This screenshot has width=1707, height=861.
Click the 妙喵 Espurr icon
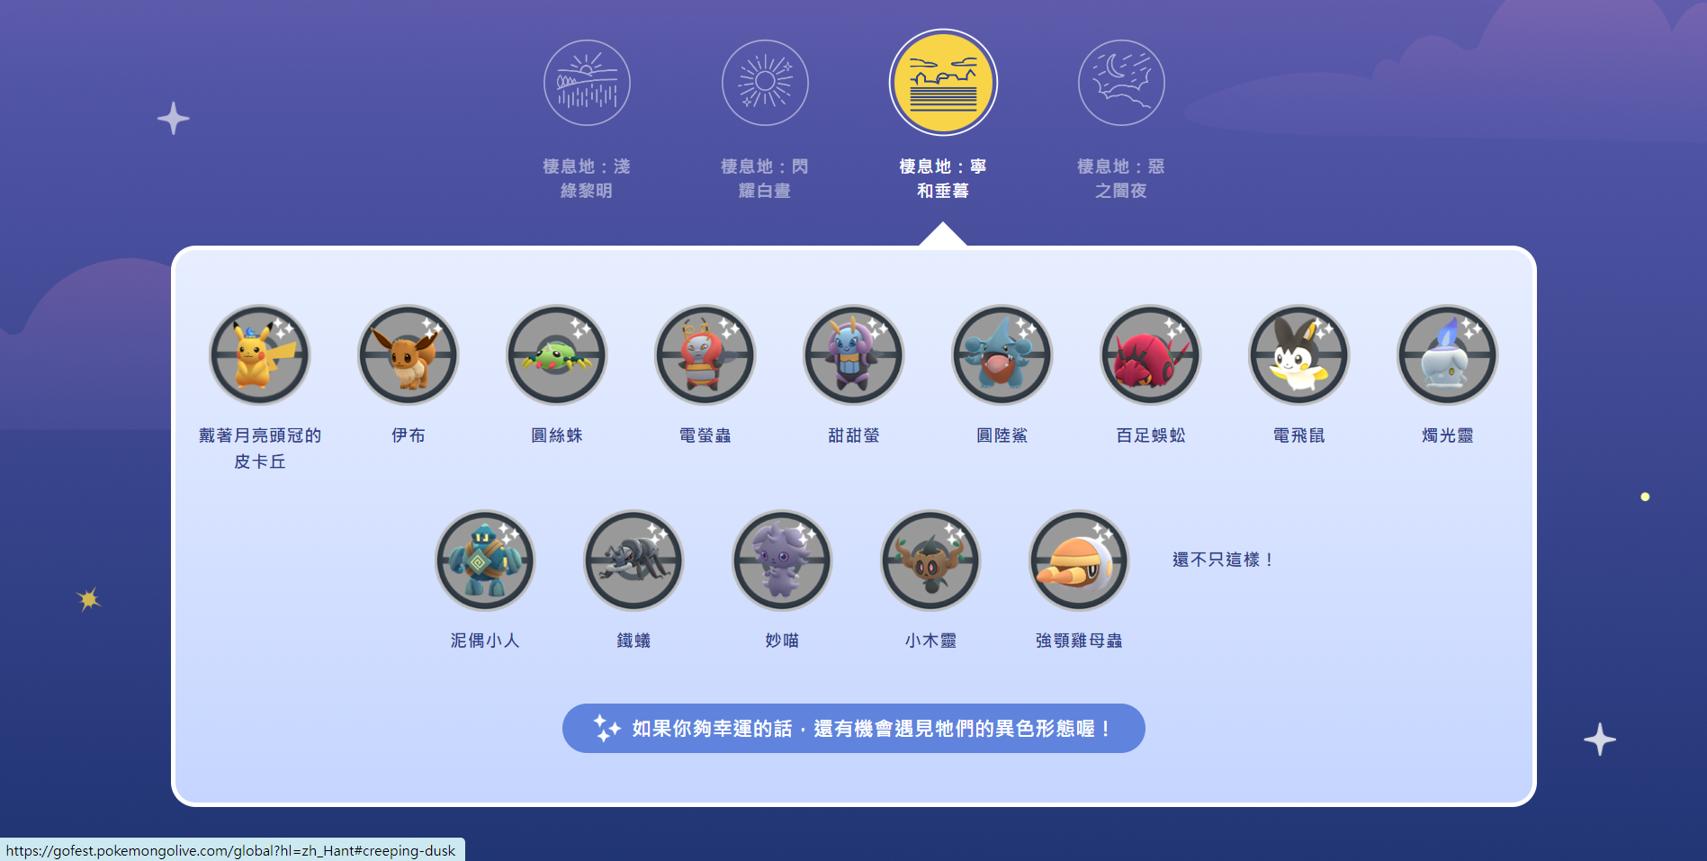click(782, 561)
